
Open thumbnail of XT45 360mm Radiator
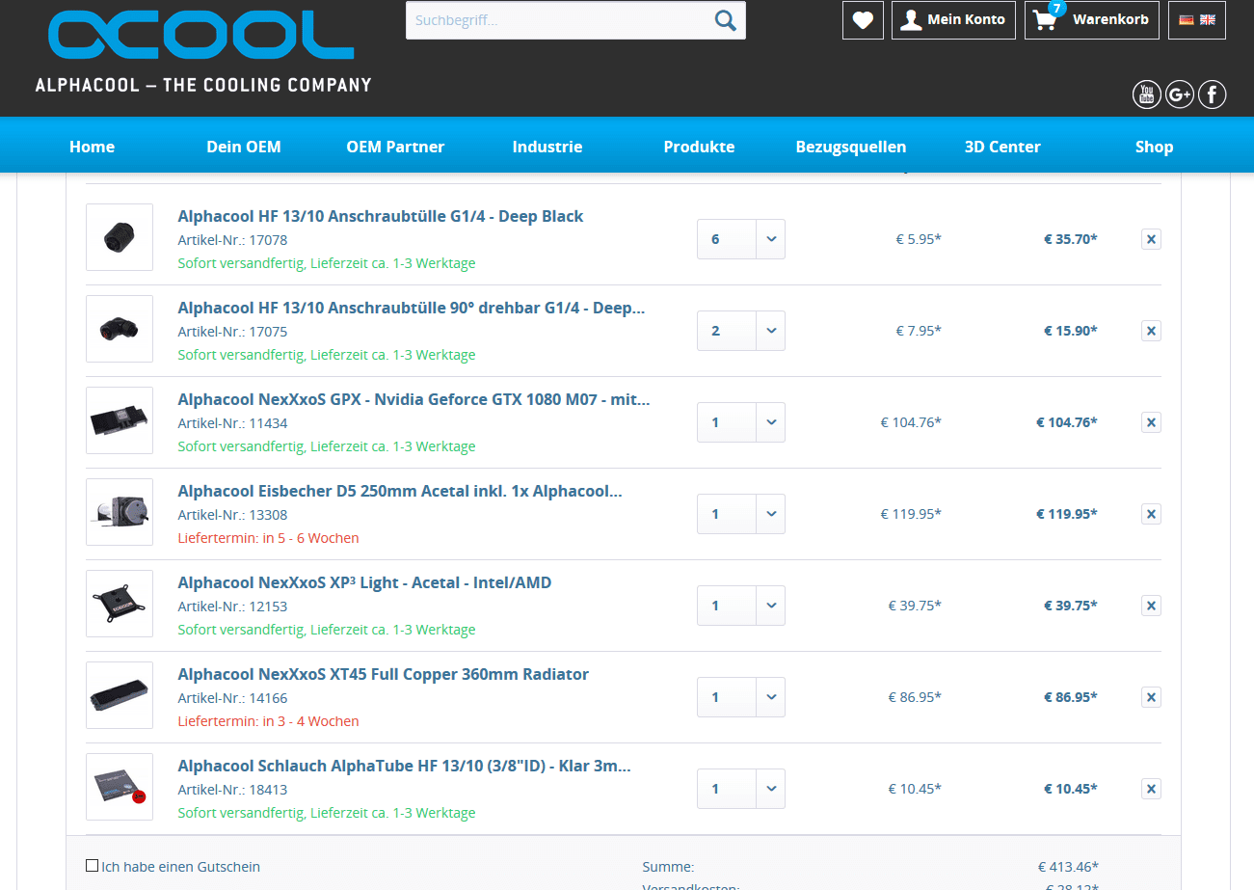point(120,695)
